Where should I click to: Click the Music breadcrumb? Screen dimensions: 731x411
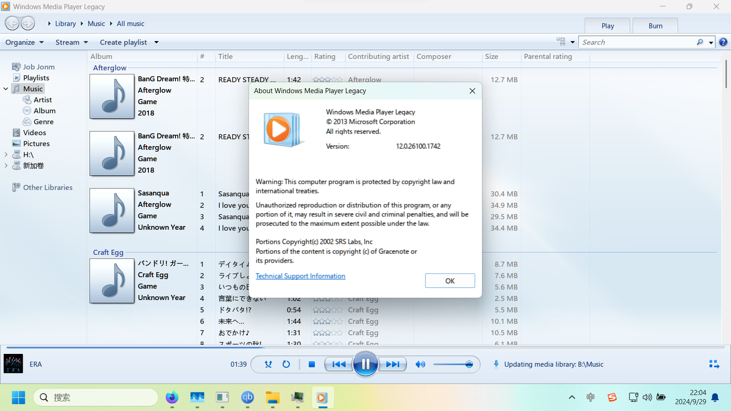96,23
